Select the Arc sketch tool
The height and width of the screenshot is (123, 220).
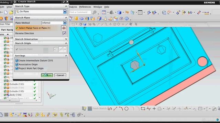121,109
